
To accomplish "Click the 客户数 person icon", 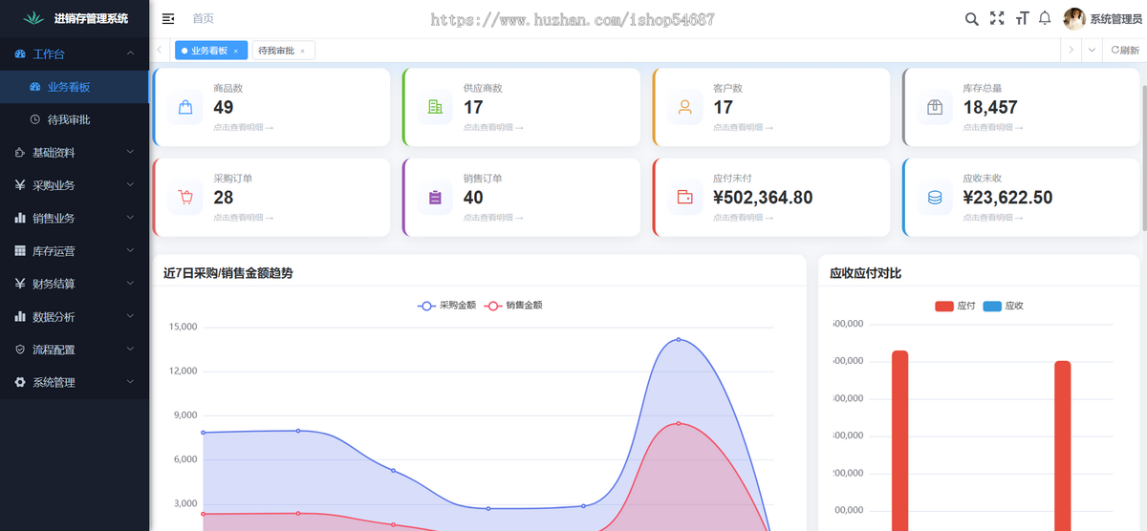I will tap(685, 107).
